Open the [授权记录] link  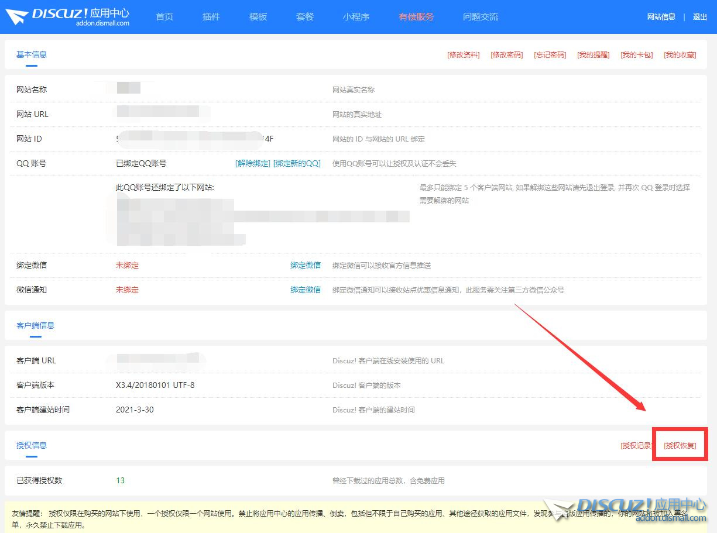637,446
